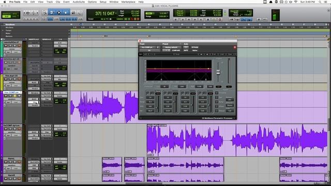Select the Trimmer tool
This screenshot has width=331, height=186.
[52, 12]
